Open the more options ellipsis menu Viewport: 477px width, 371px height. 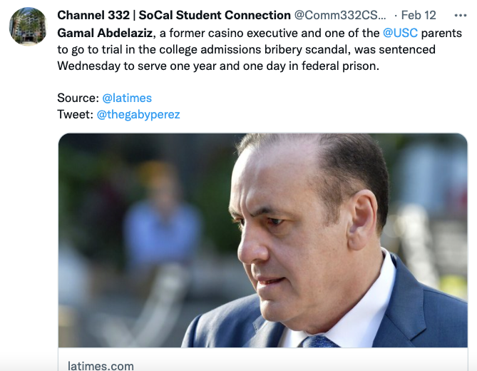[x=461, y=15]
